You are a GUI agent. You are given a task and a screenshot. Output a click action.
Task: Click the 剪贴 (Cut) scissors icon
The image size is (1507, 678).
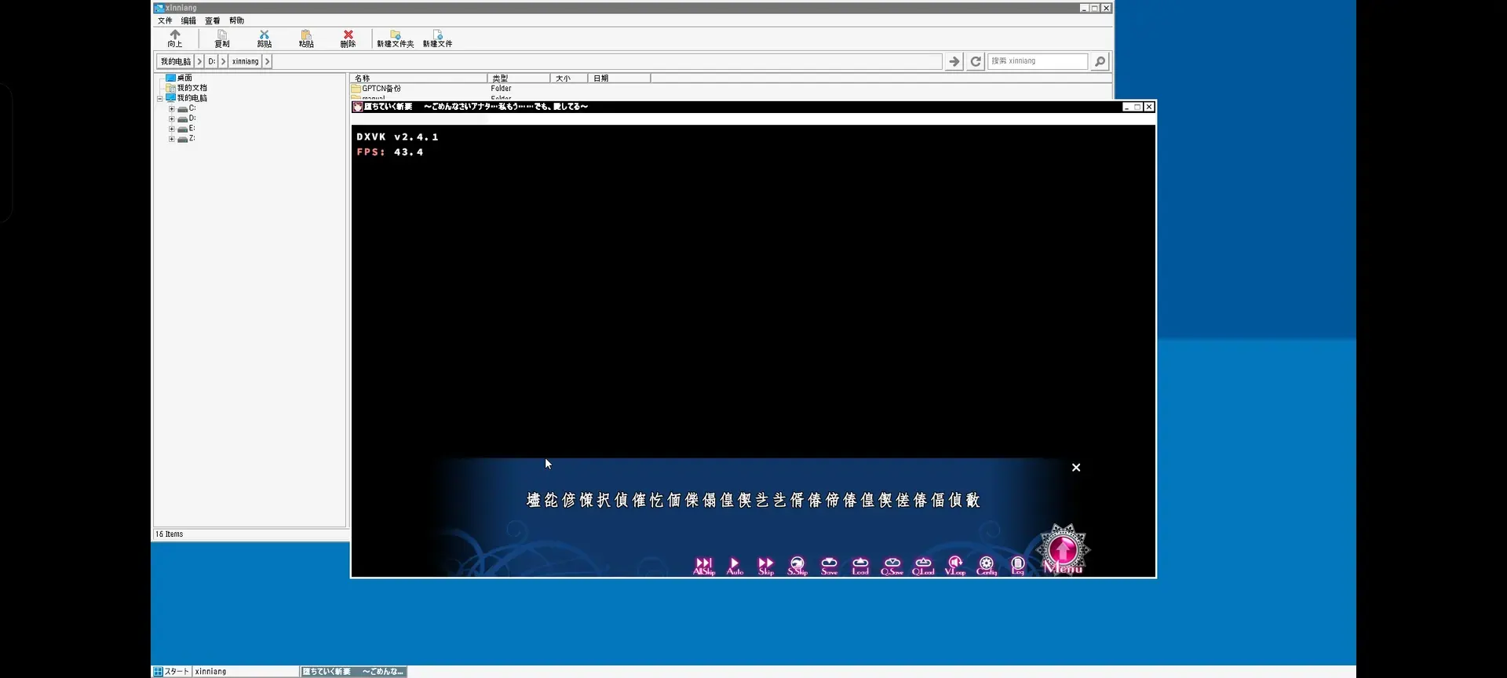pos(265,38)
